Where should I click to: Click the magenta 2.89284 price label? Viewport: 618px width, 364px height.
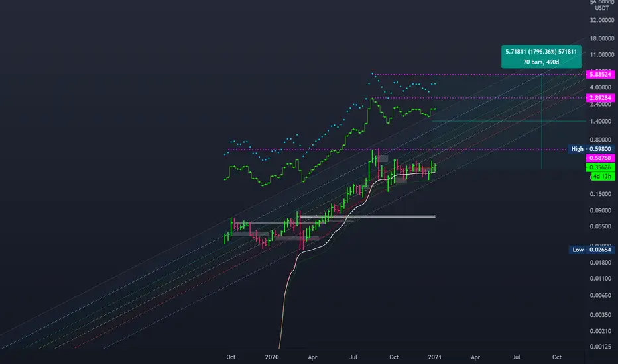coord(600,97)
